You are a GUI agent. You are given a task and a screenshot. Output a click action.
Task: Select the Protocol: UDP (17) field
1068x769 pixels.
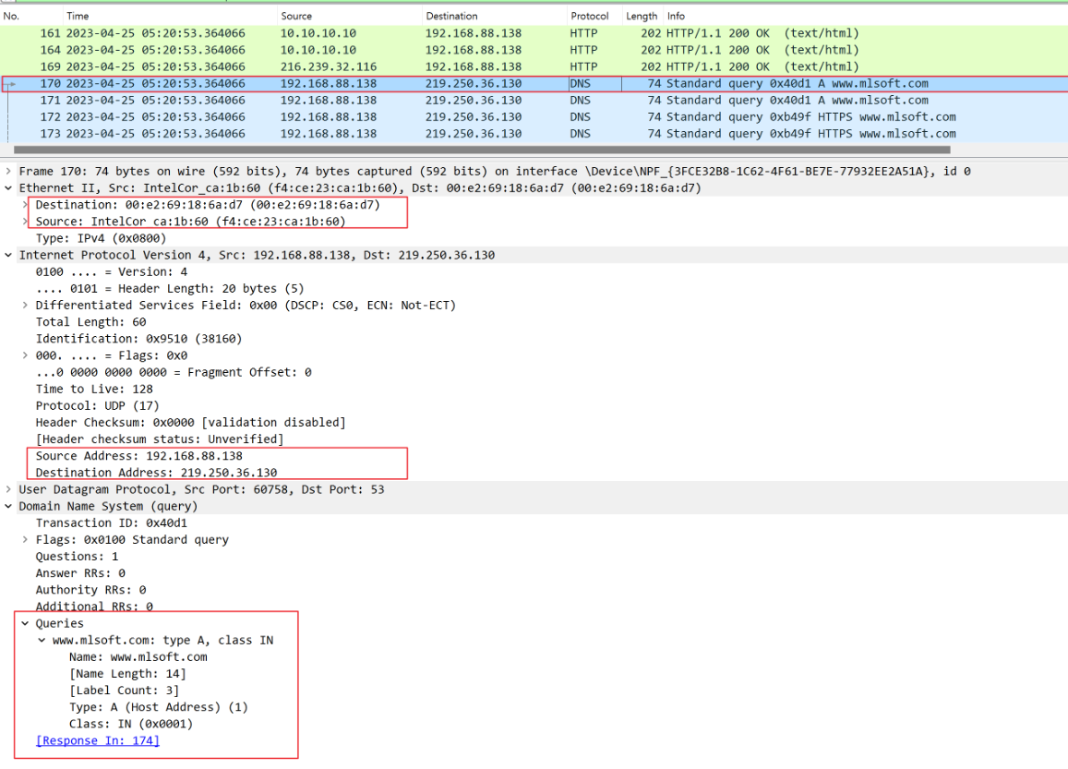click(97, 406)
